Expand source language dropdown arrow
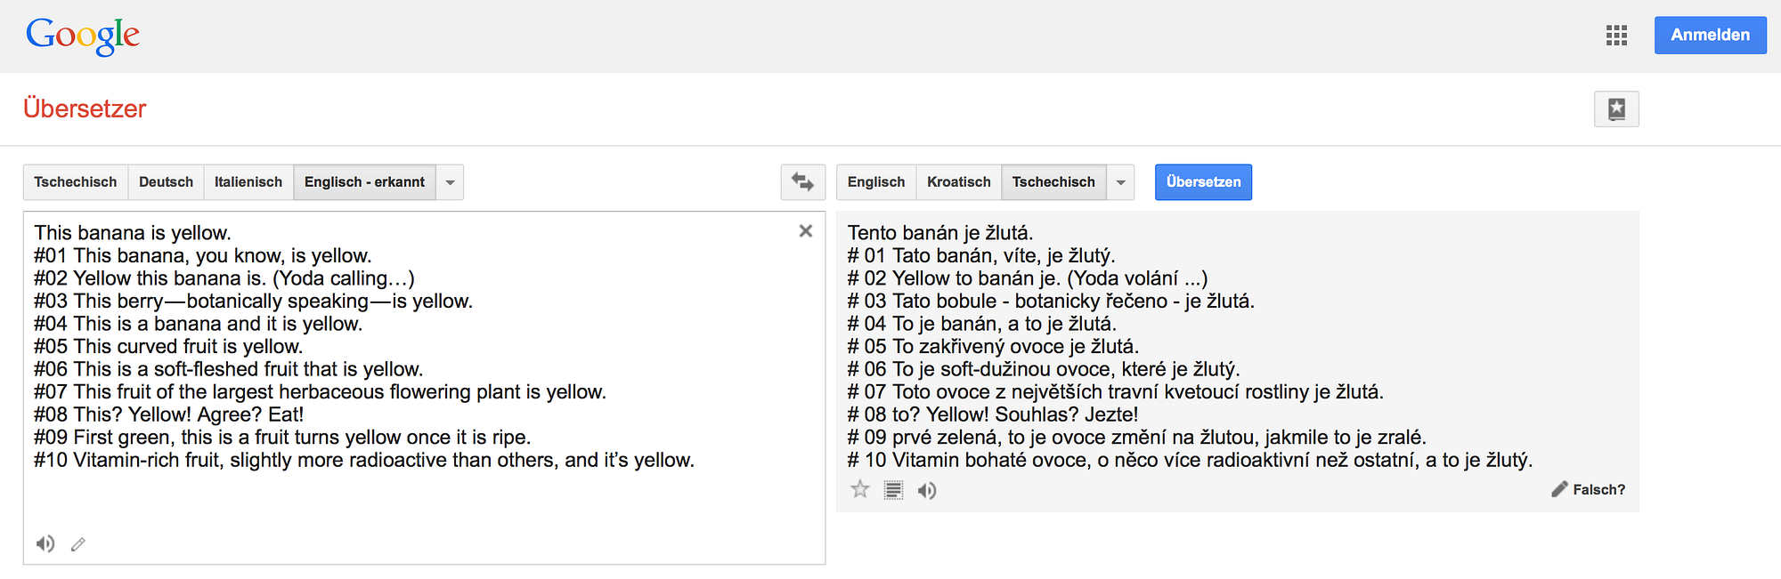1781x579 pixels. click(450, 182)
